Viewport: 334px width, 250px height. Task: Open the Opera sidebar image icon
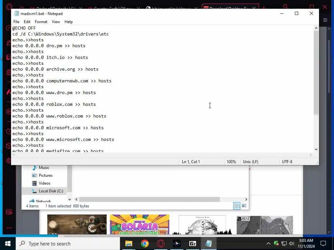(x=9, y=212)
